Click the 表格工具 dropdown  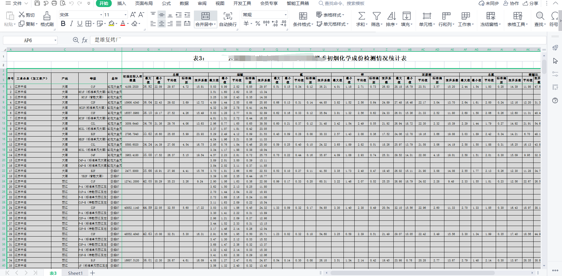click(517, 19)
